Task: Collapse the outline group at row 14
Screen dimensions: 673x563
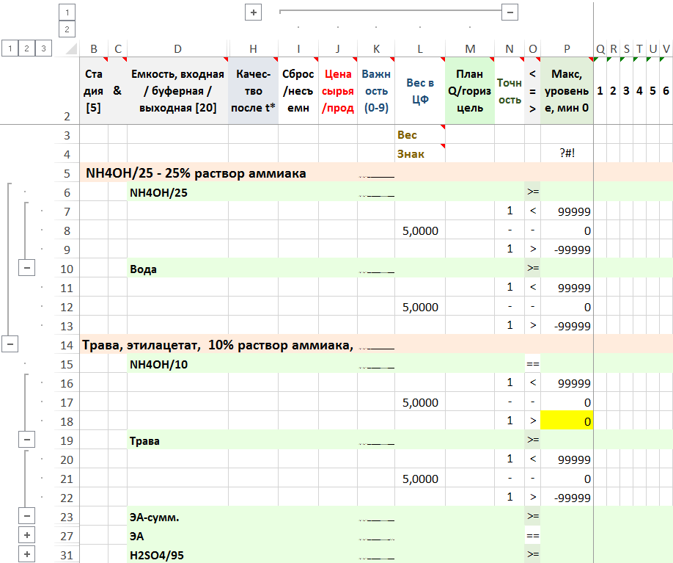Action: click(x=10, y=345)
